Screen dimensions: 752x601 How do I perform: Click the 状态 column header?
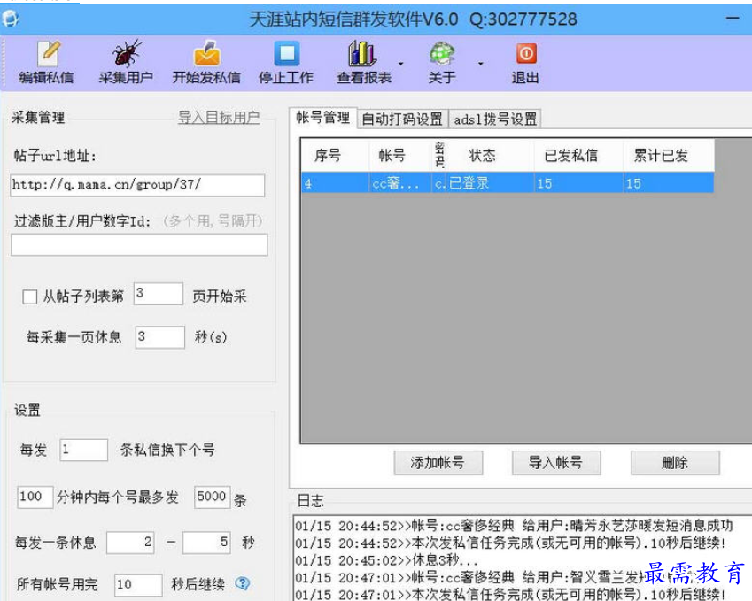point(490,155)
